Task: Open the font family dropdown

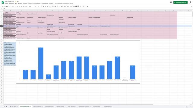Action: [x=32, y=6]
